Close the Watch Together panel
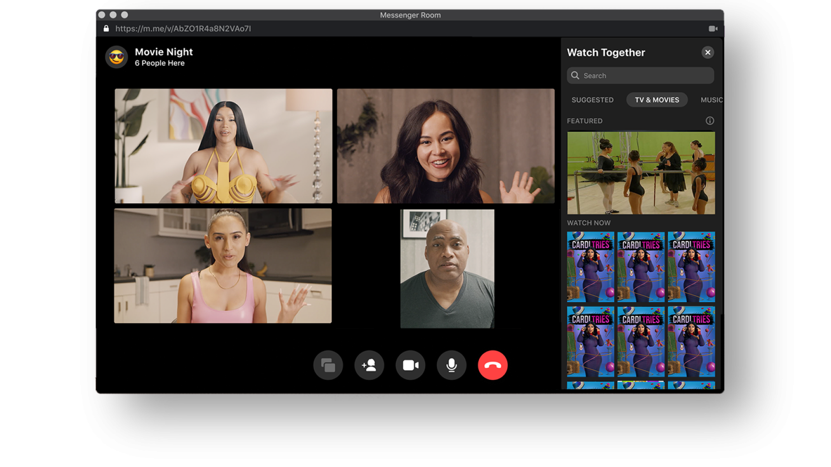 pos(708,52)
